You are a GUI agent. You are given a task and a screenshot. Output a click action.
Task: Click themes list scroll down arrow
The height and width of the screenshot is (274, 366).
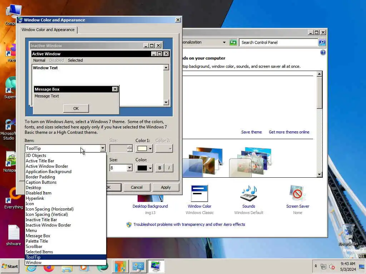319,174
